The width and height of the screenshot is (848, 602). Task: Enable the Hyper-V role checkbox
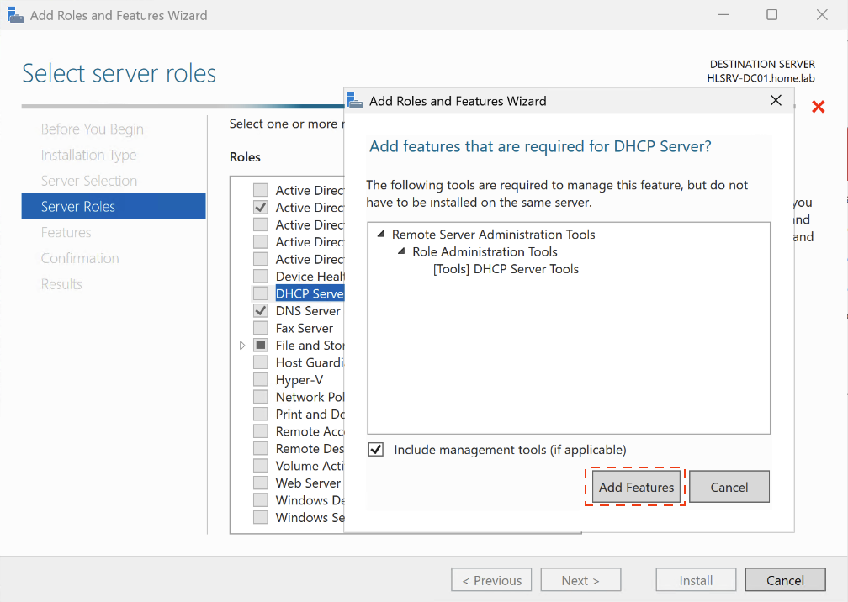tap(261, 380)
